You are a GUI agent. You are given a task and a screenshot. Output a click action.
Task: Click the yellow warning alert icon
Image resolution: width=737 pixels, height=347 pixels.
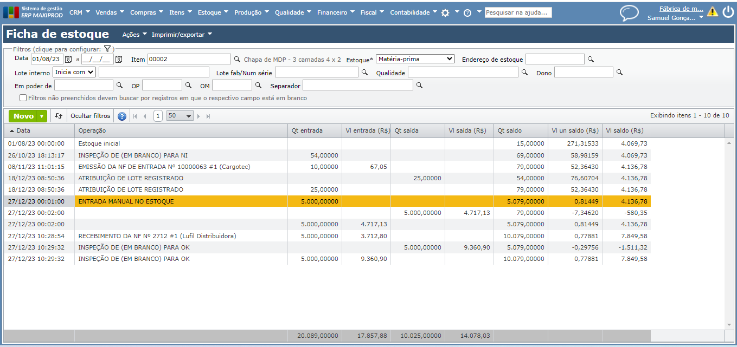pyautogui.click(x=712, y=12)
